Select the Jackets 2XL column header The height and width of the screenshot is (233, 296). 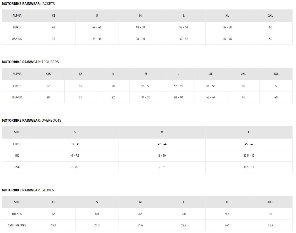pyautogui.click(x=270, y=16)
